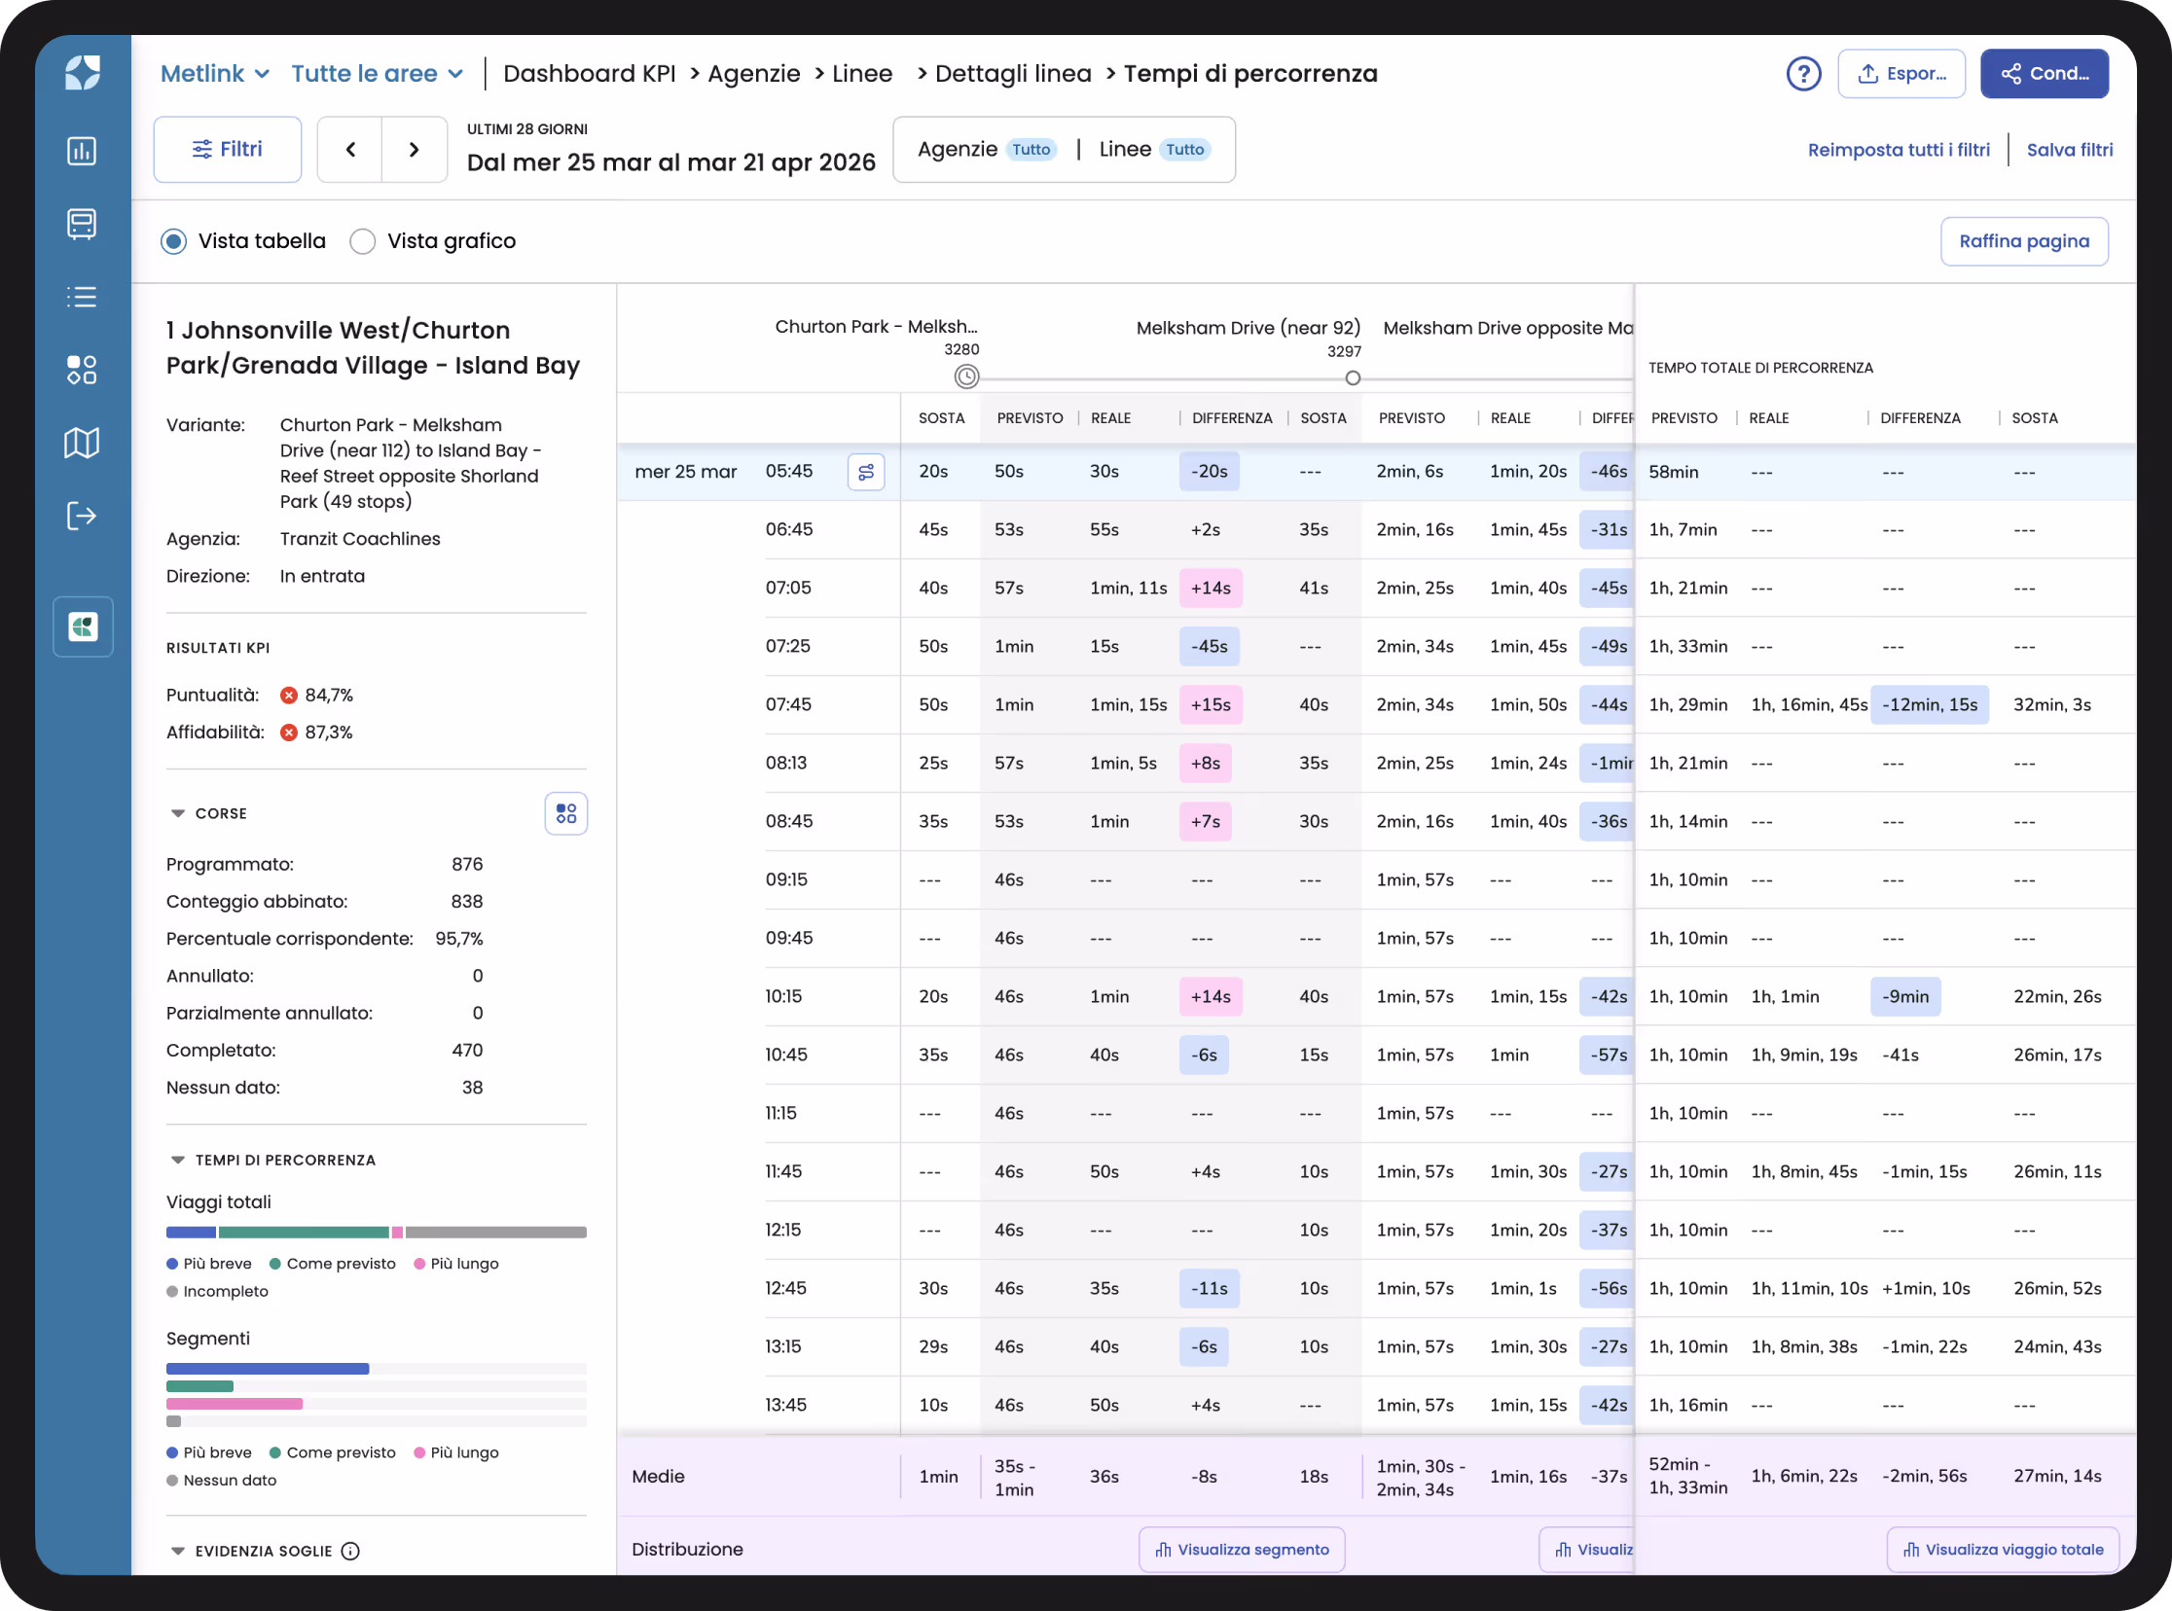Open the map sidebar icon
Viewport: 2172px width, 1611px height.
pos(82,443)
